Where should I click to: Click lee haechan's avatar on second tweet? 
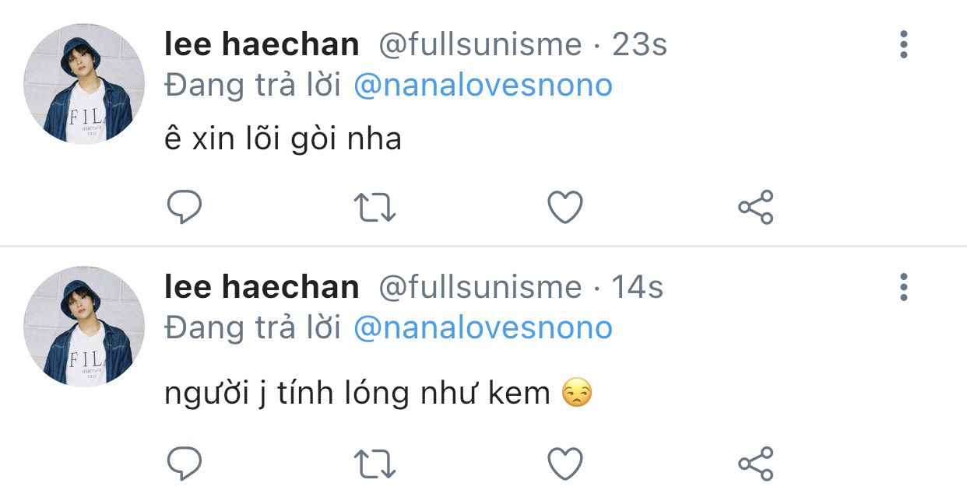tap(84, 327)
